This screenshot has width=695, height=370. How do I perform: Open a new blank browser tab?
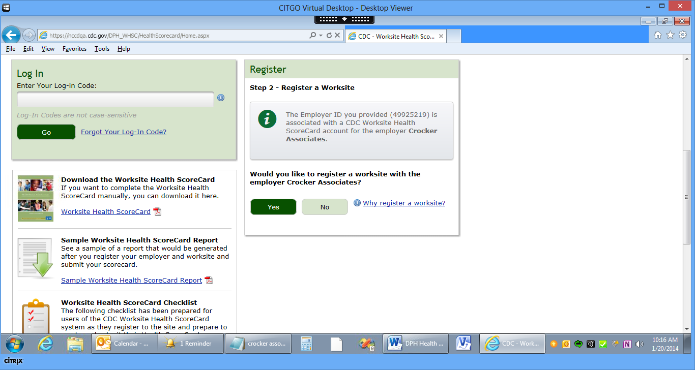[x=454, y=36]
